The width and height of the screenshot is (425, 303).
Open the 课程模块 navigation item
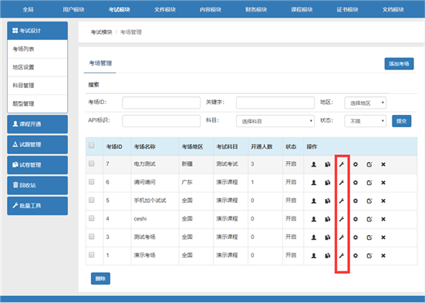302,9
